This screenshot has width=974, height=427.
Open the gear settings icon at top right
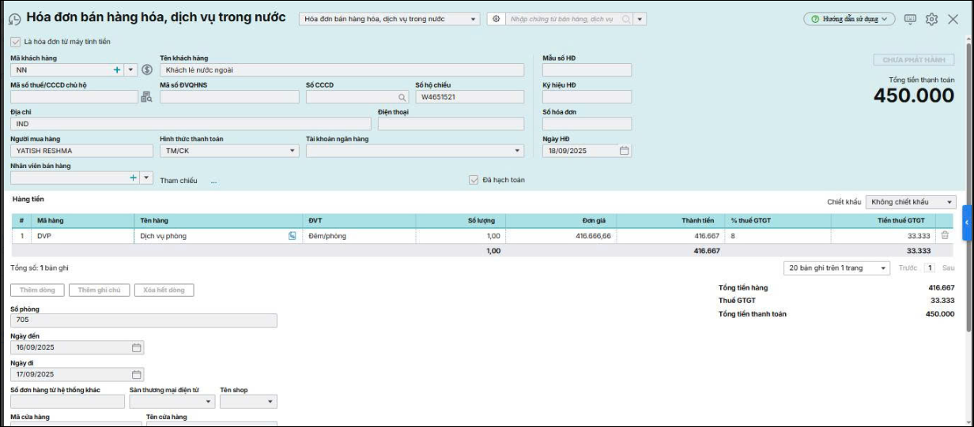[x=931, y=19]
